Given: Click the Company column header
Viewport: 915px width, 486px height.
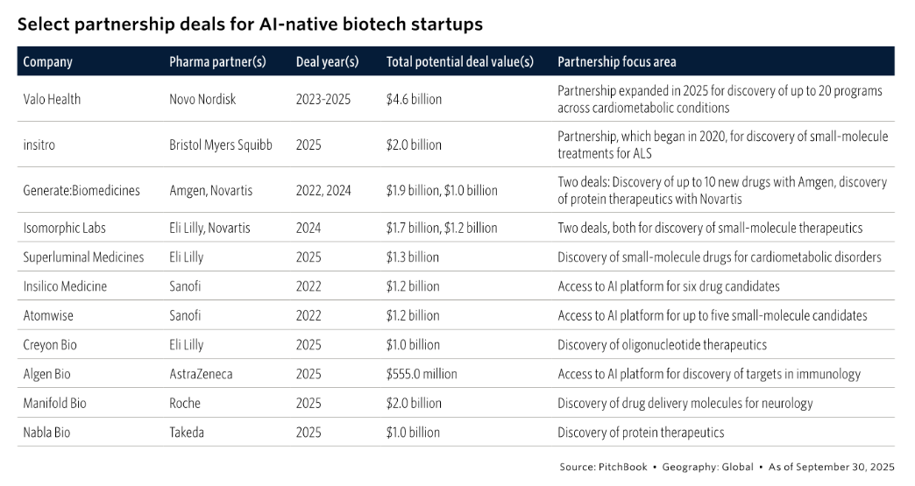Looking at the screenshot, I should [47, 62].
